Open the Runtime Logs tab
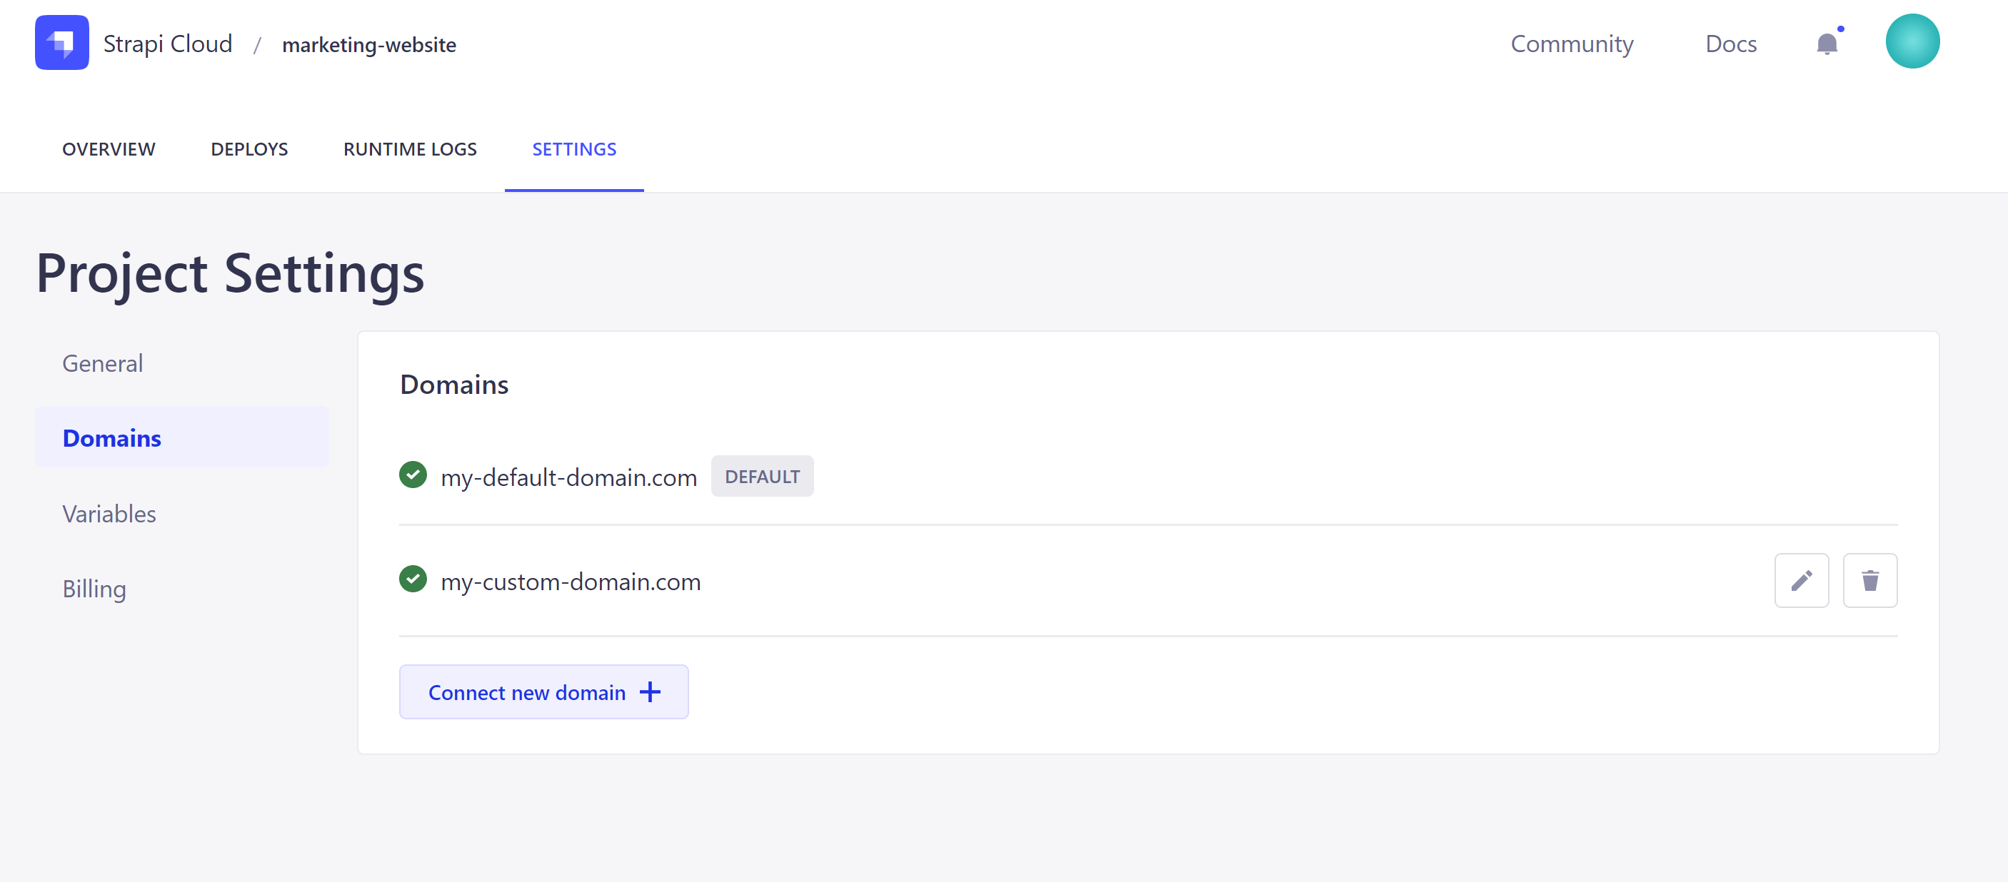The height and width of the screenshot is (882, 2008). pos(409,149)
